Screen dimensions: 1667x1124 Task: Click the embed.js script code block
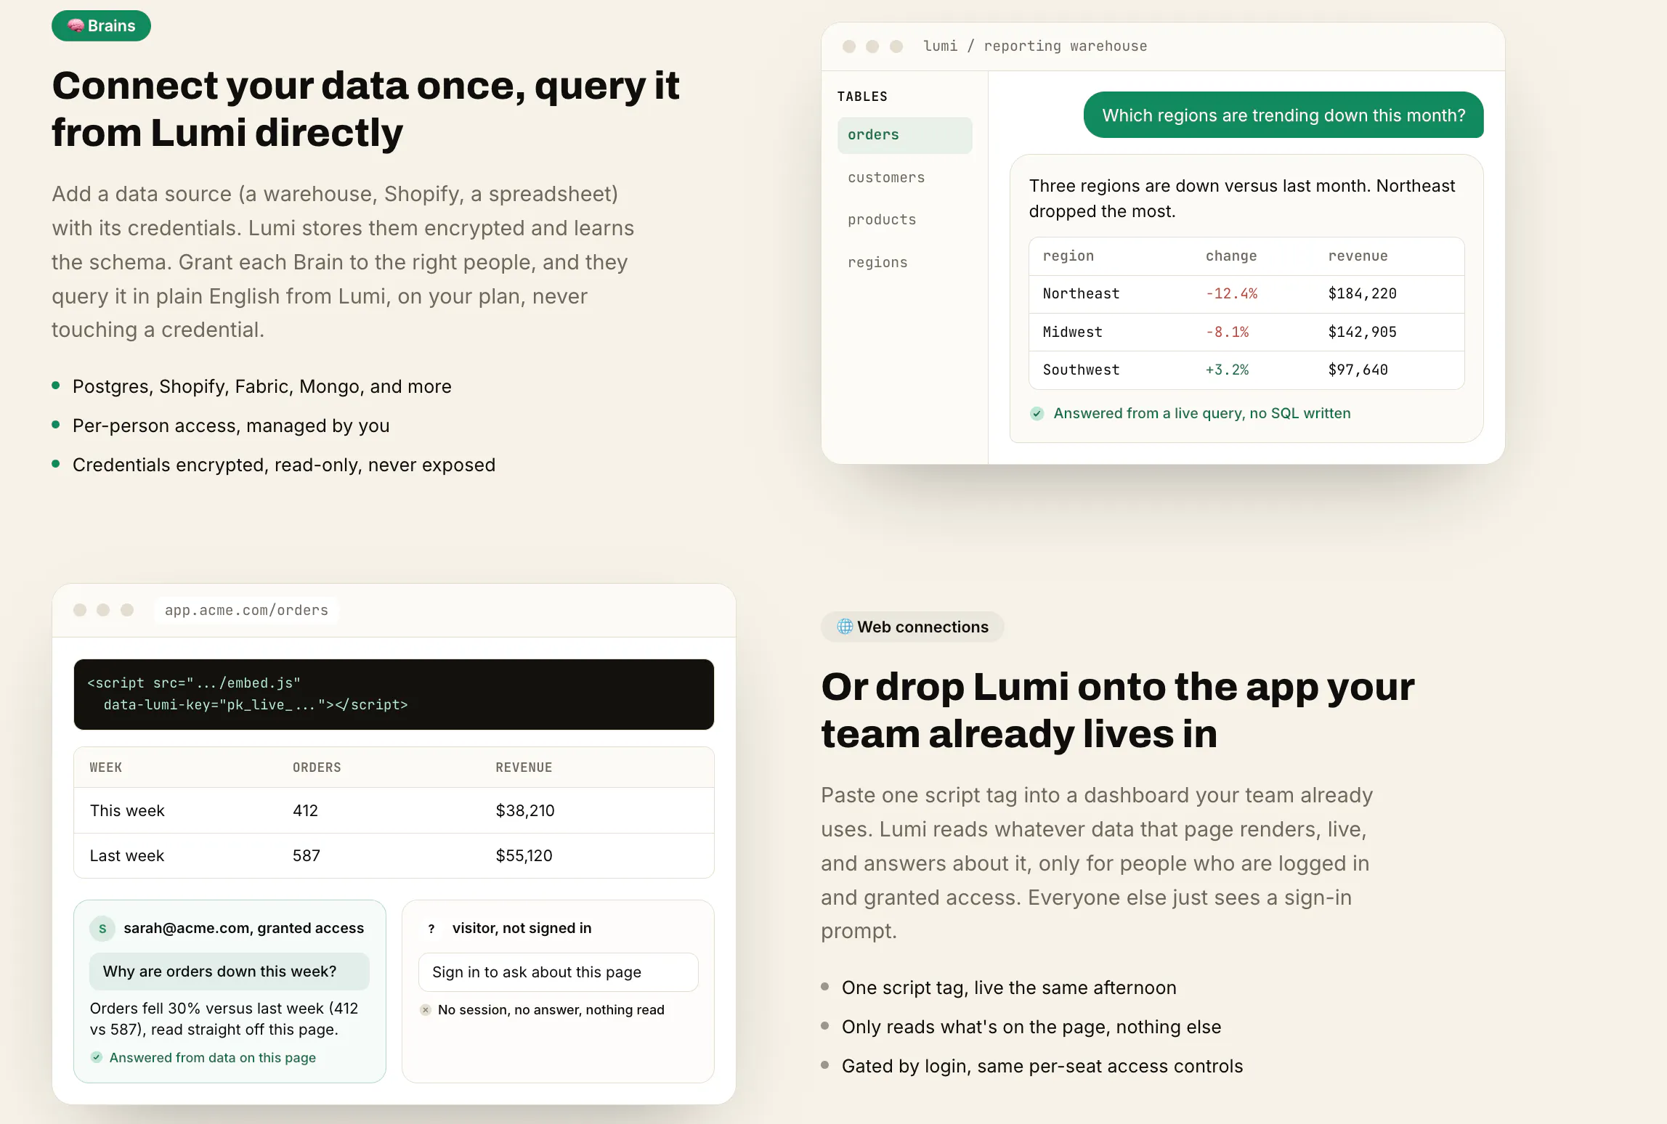click(x=394, y=694)
